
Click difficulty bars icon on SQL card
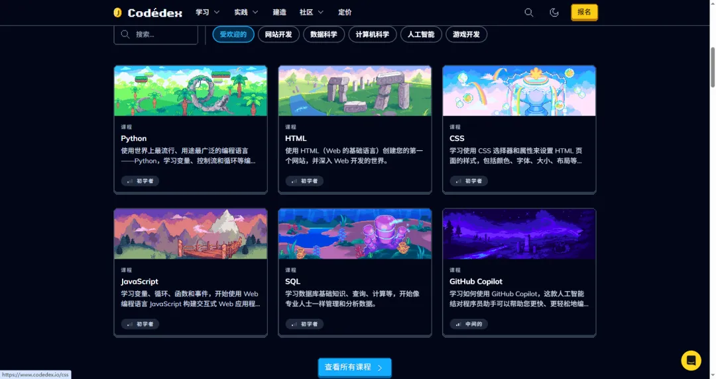coord(294,324)
